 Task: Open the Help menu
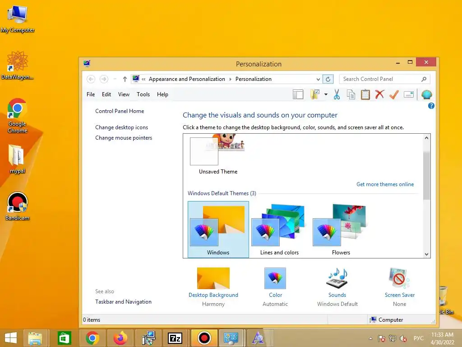click(x=162, y=94)
